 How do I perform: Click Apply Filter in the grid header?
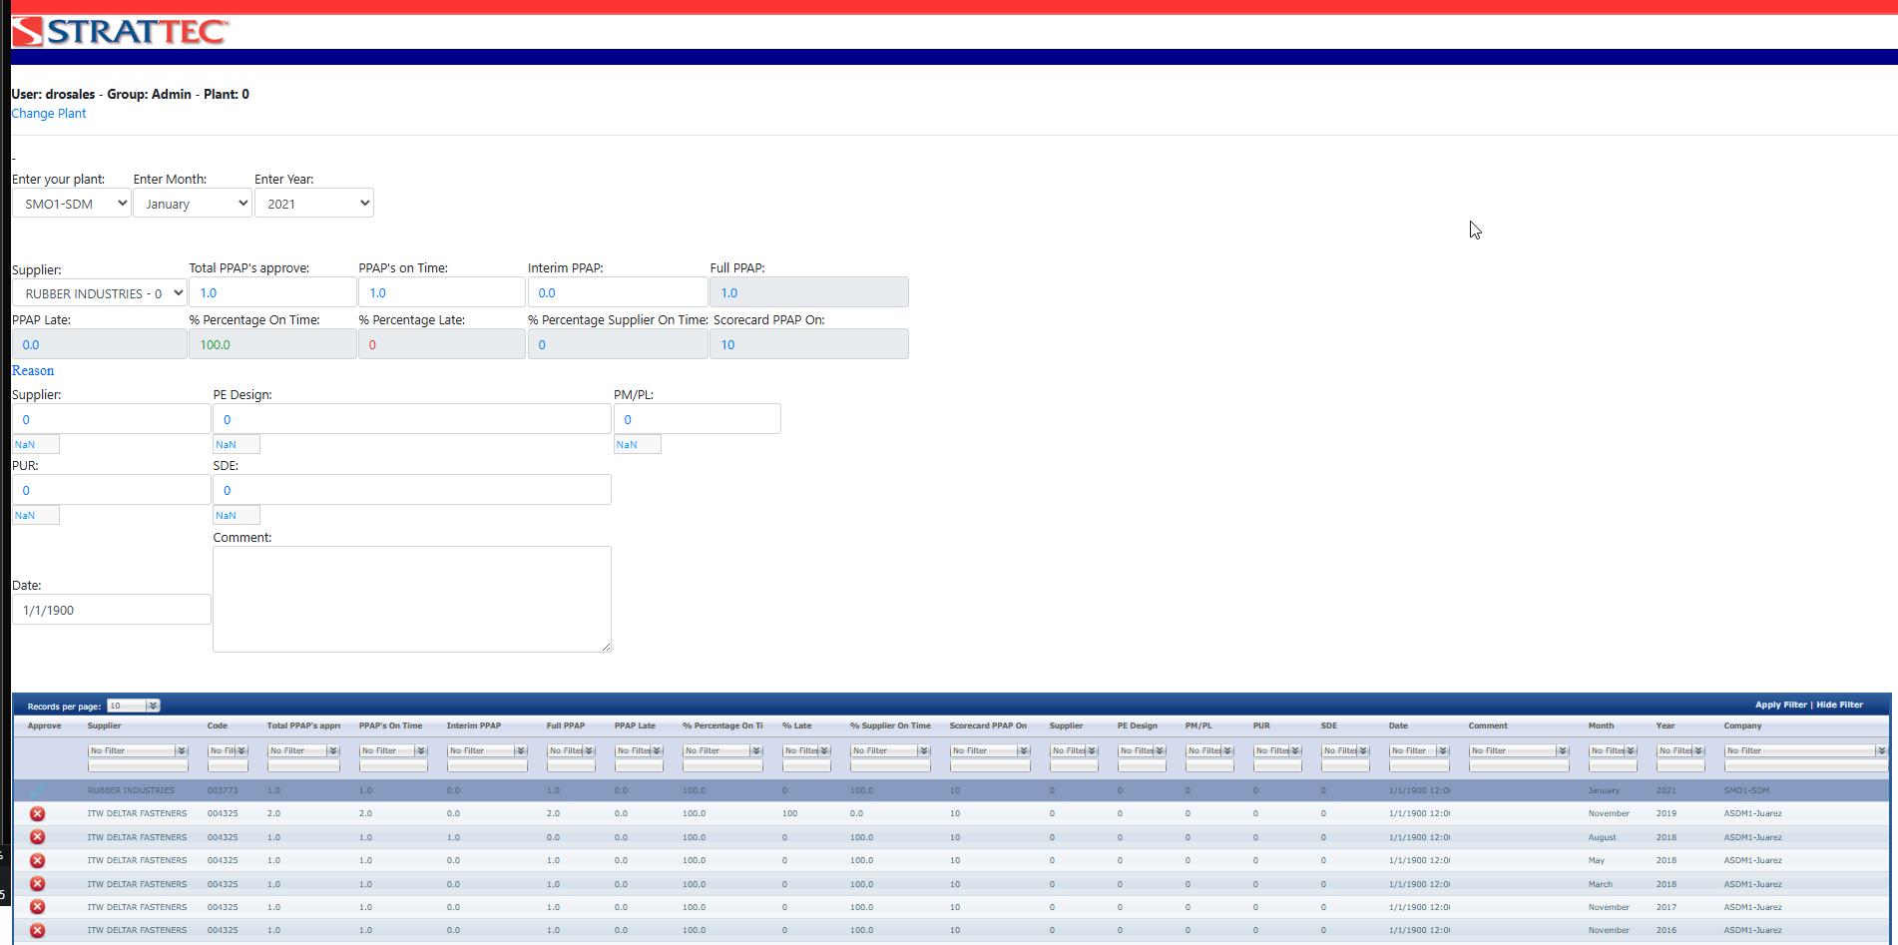pyautogui.click(x=1780, y=705)
